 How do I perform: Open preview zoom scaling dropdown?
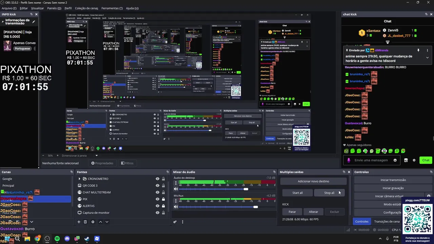pyautogui.click(x=96, y=156)
